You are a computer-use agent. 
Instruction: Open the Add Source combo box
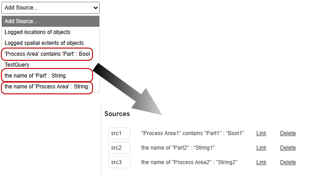50,8
